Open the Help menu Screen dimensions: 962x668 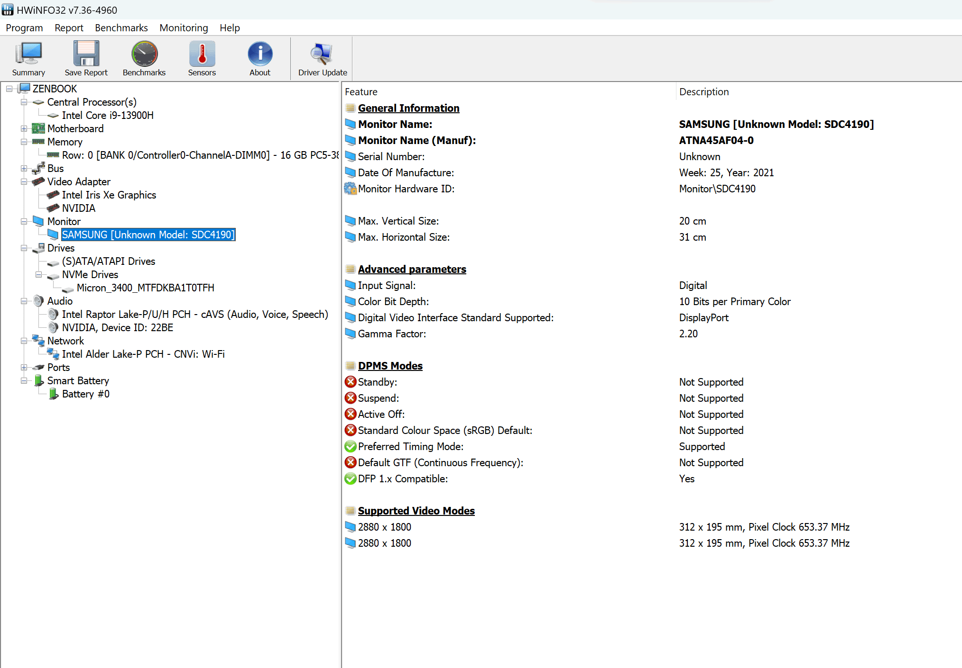[x=230, y=28]
